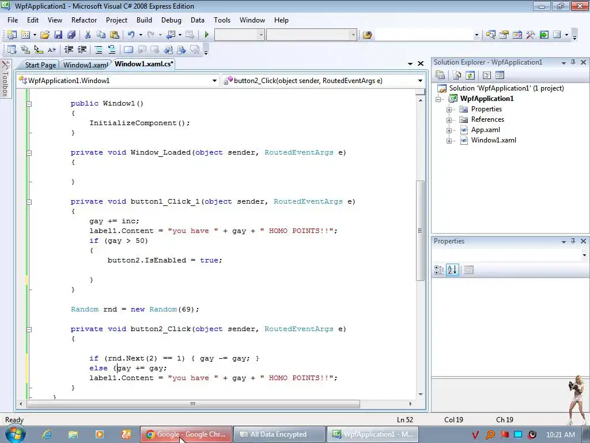This screenshot has height=443, width=590.
Task: Open the Undo history dropdown arrow
Action: click(141, 35)
